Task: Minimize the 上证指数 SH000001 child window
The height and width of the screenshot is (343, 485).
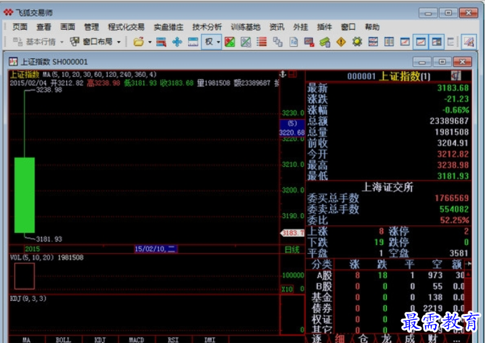Action: (x=422, y=62)
